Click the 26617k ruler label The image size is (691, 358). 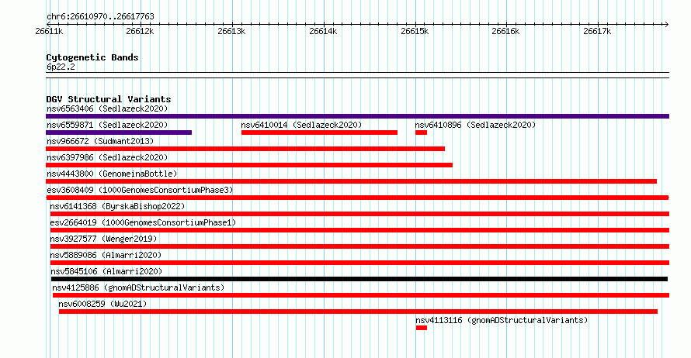click(x=597, y=31)
